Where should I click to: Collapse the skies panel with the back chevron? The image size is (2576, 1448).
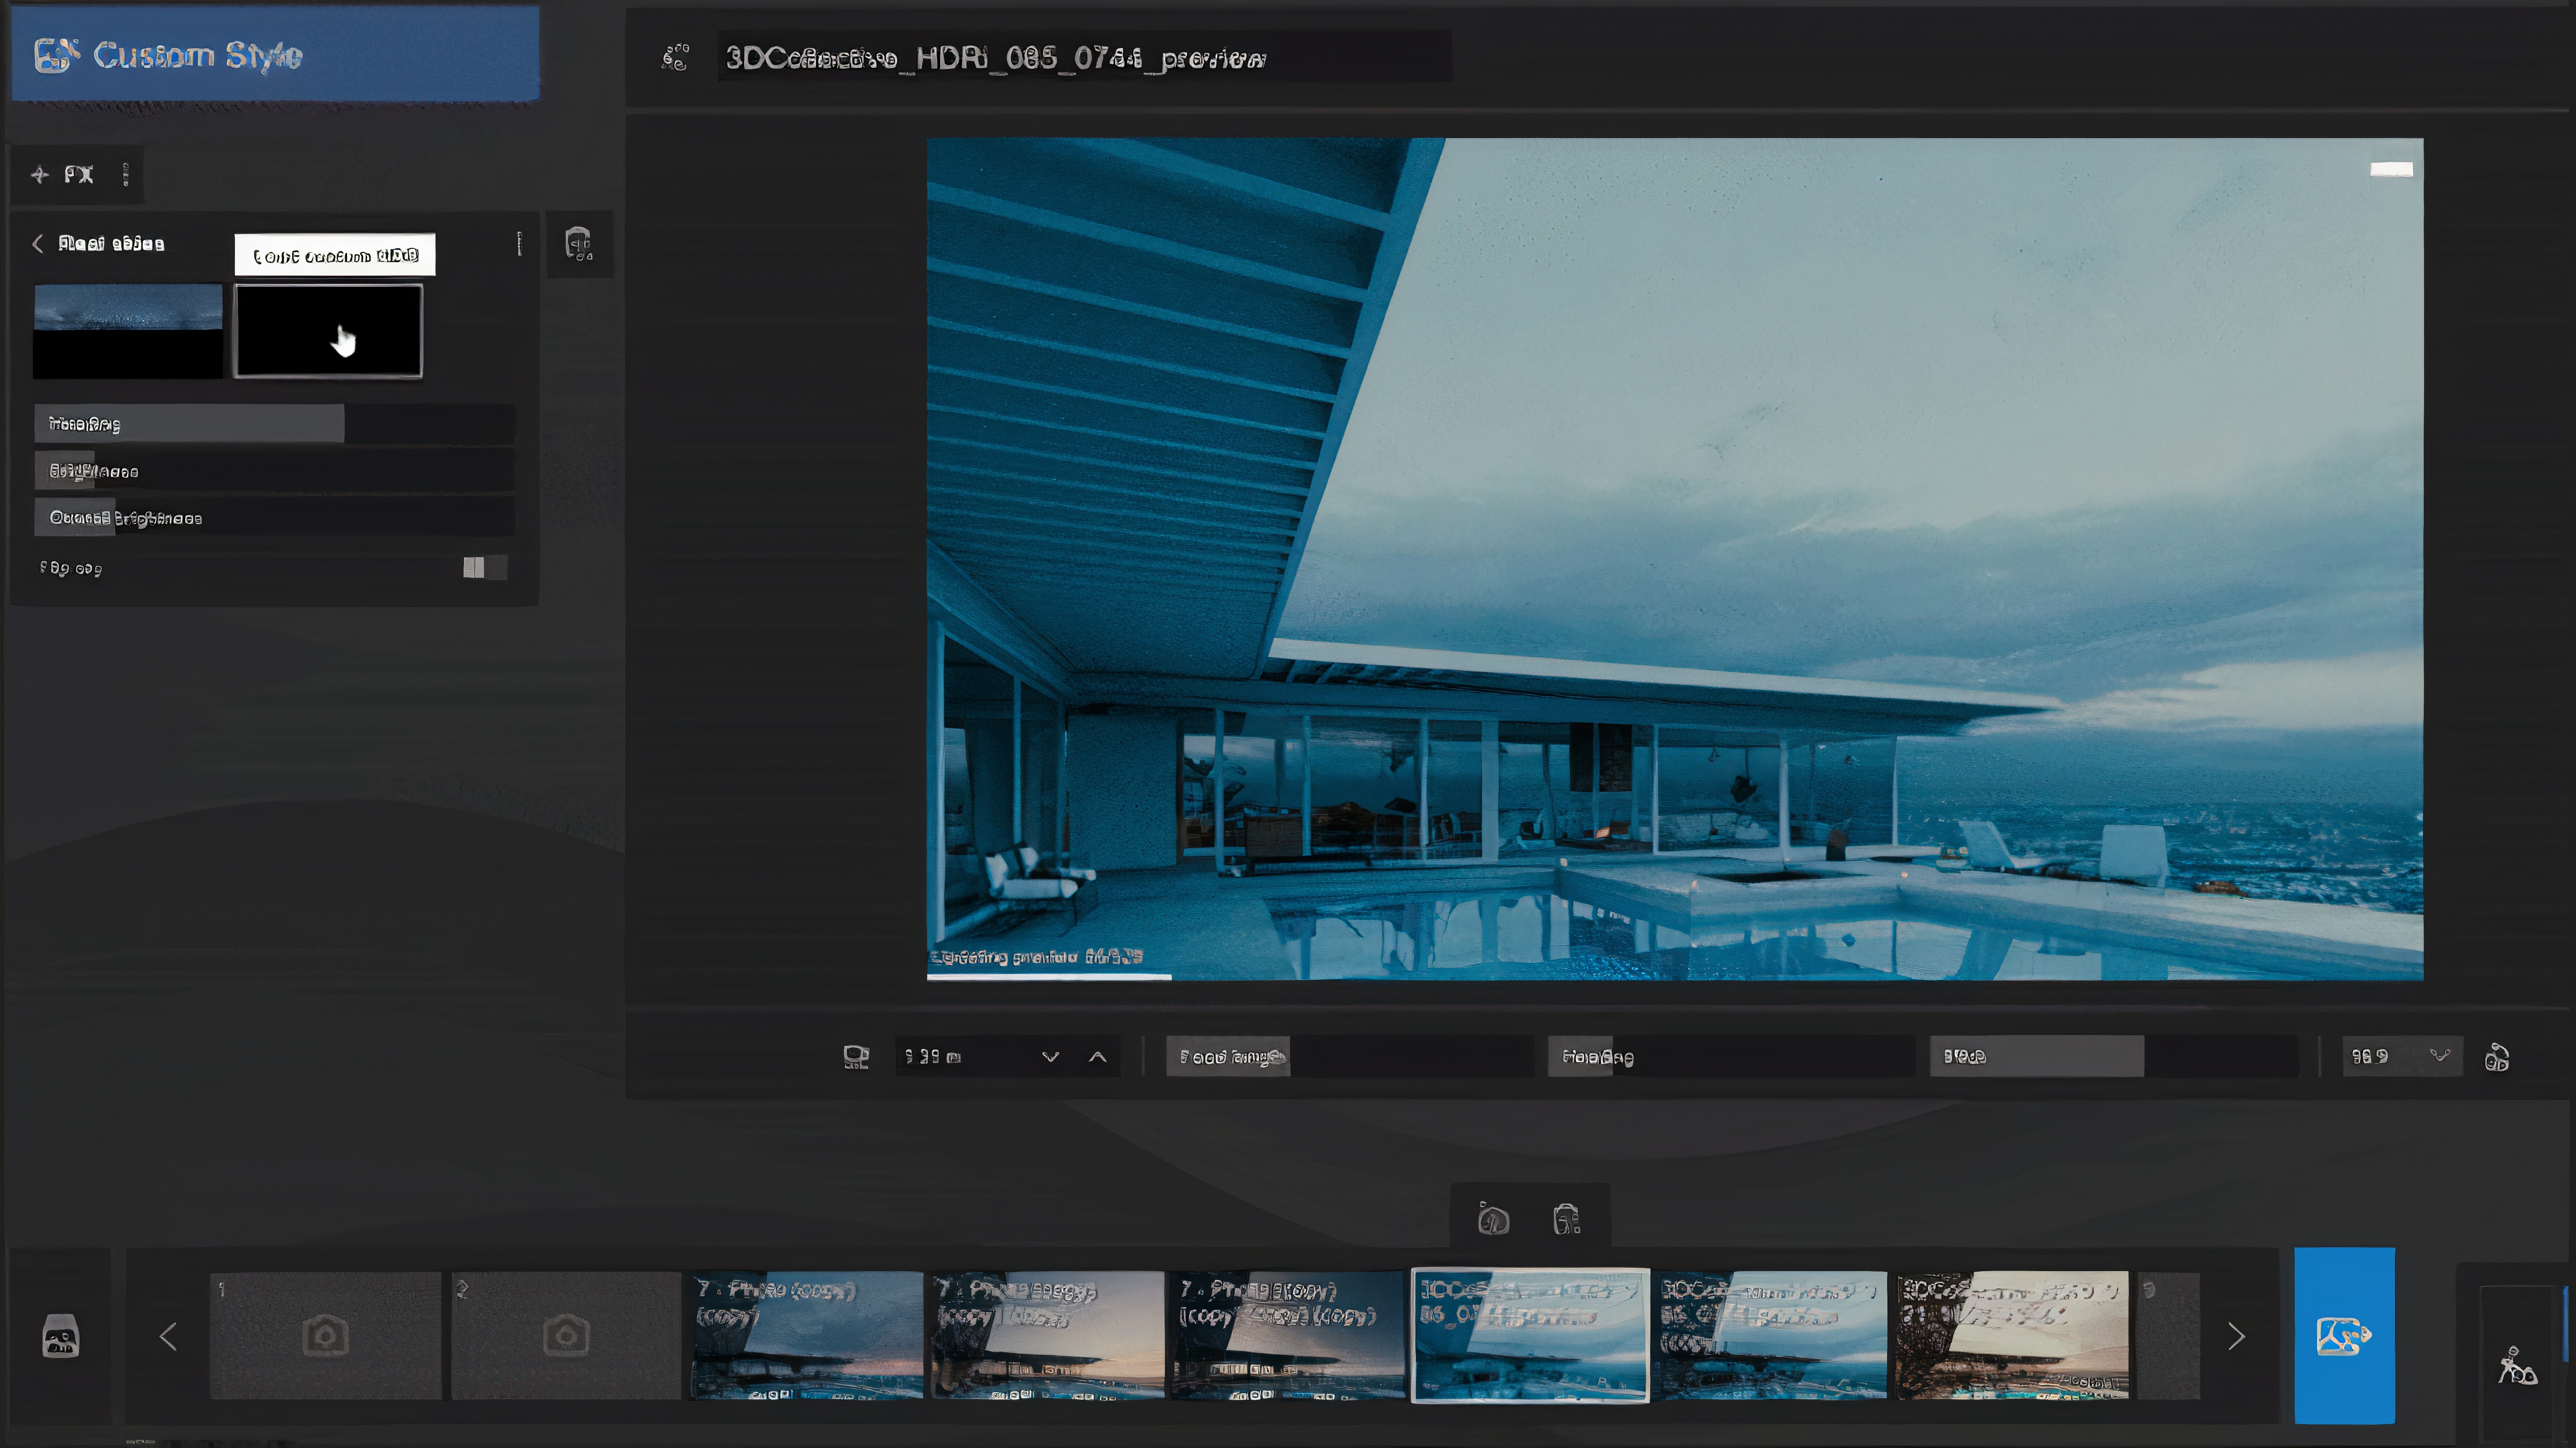tap(37, 243)
